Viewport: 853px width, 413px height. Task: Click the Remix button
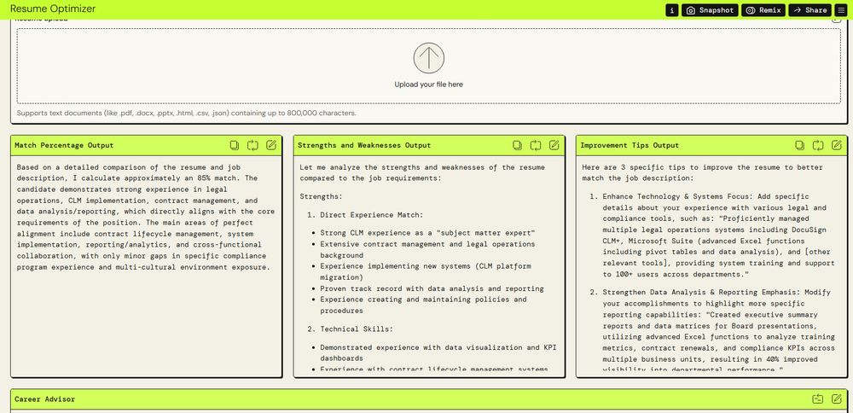click(763, 9)
